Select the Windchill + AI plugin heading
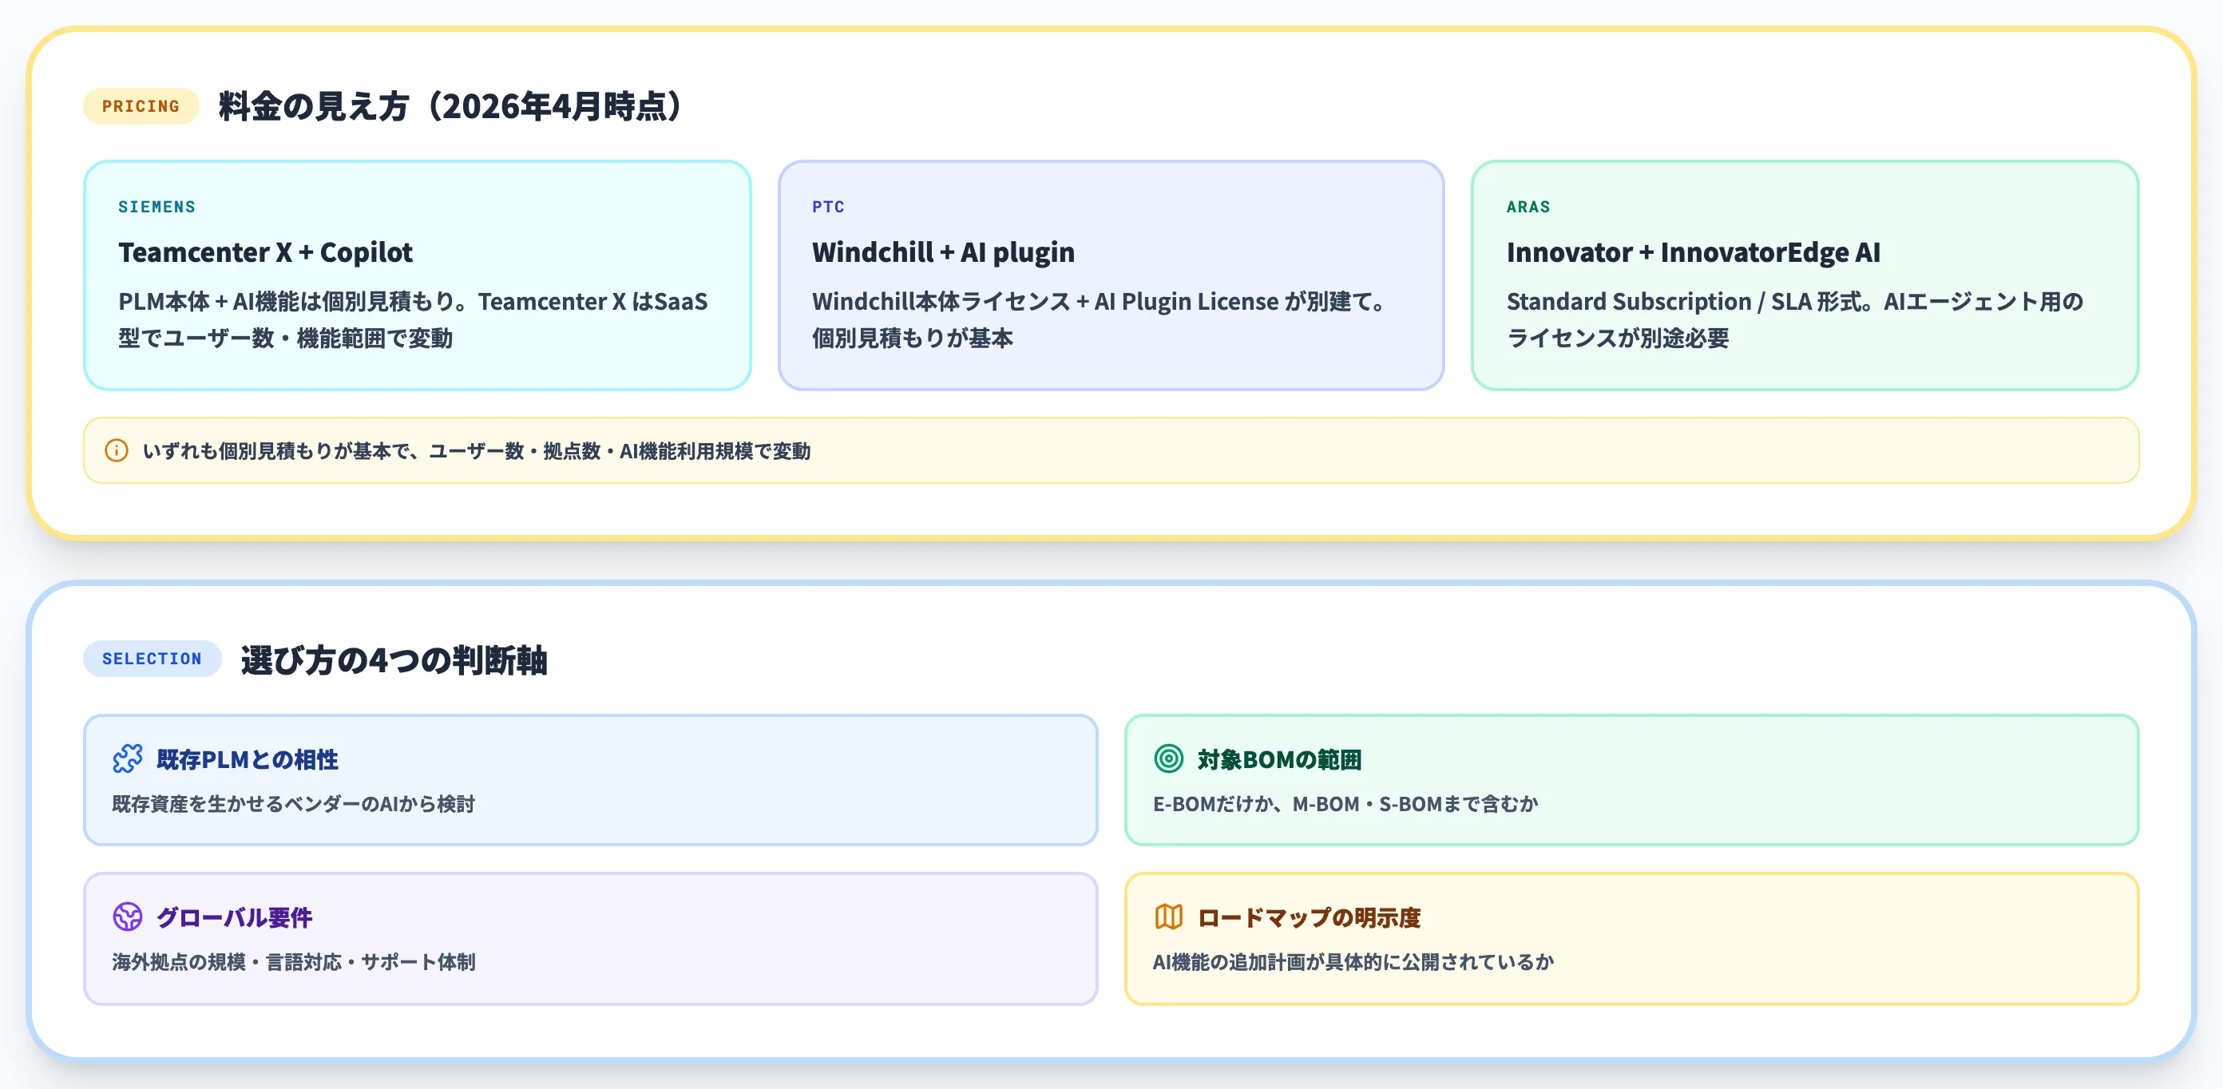 pyautogui.click(x=943, y=252)
